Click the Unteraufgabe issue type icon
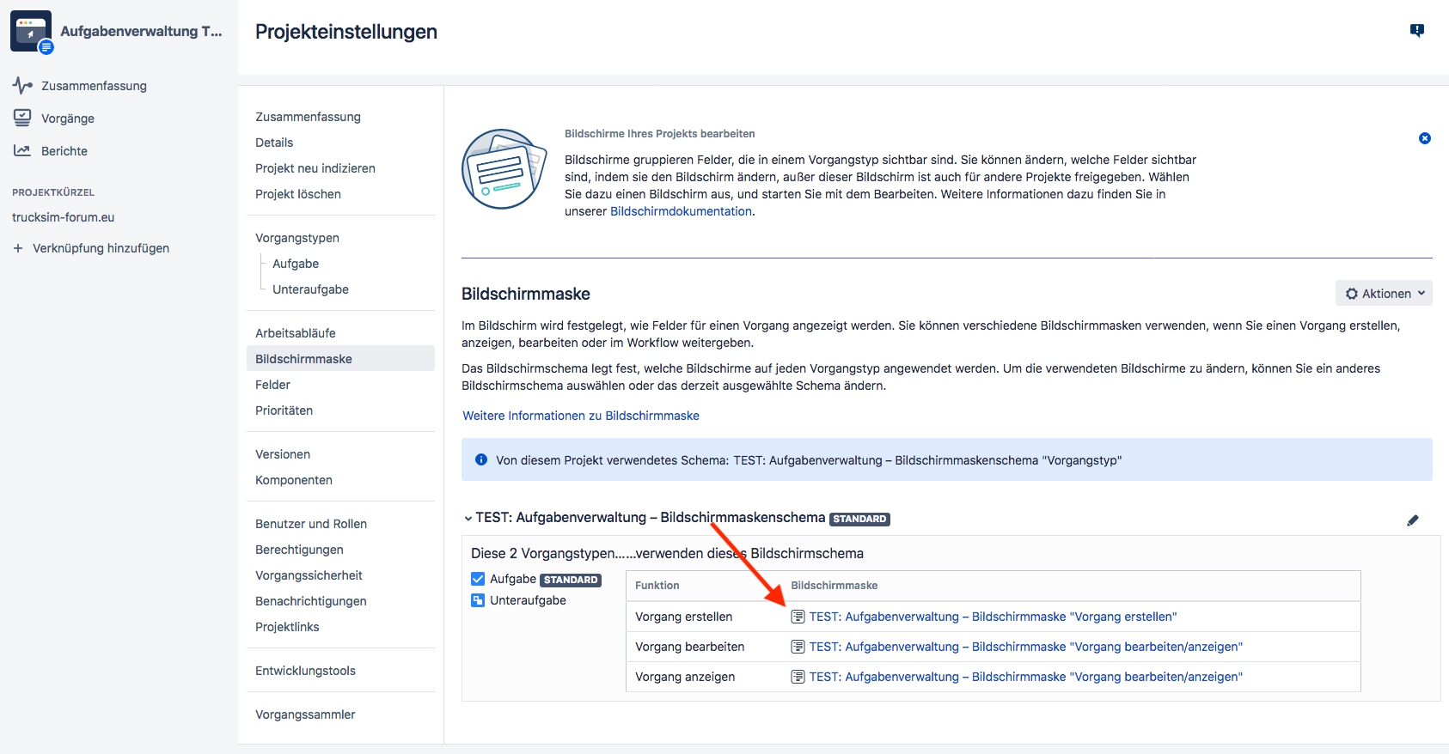The image size is (1449, 754). point(478,600)
